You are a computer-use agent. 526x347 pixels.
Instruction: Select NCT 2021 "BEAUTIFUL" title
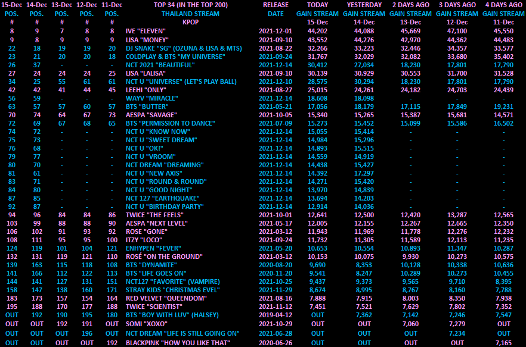160,65
